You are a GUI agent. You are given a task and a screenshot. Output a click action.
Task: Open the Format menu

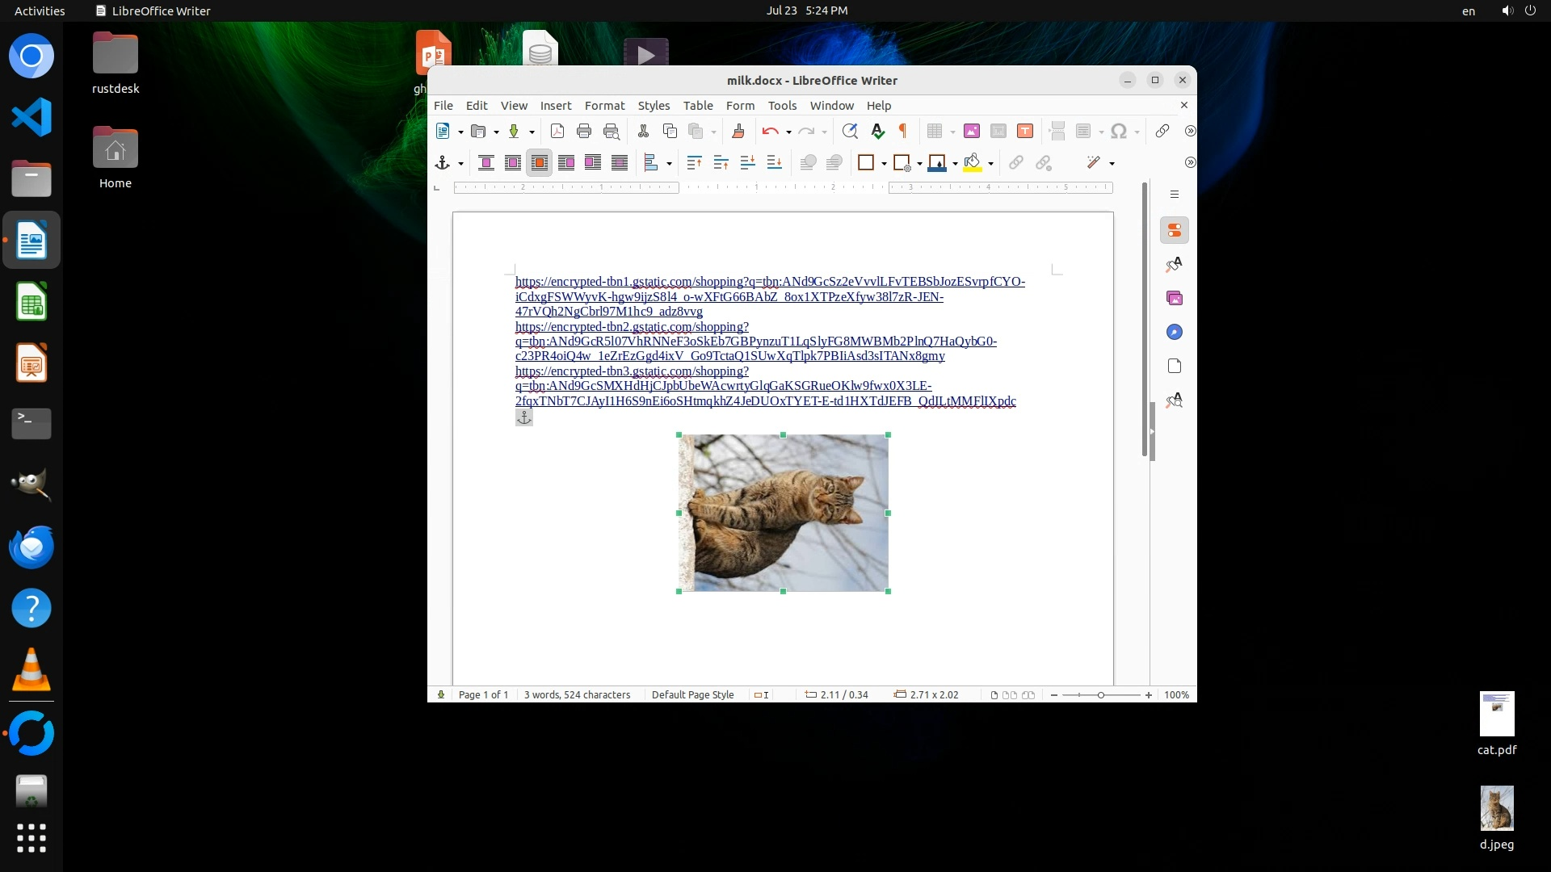tap(604, 106)
